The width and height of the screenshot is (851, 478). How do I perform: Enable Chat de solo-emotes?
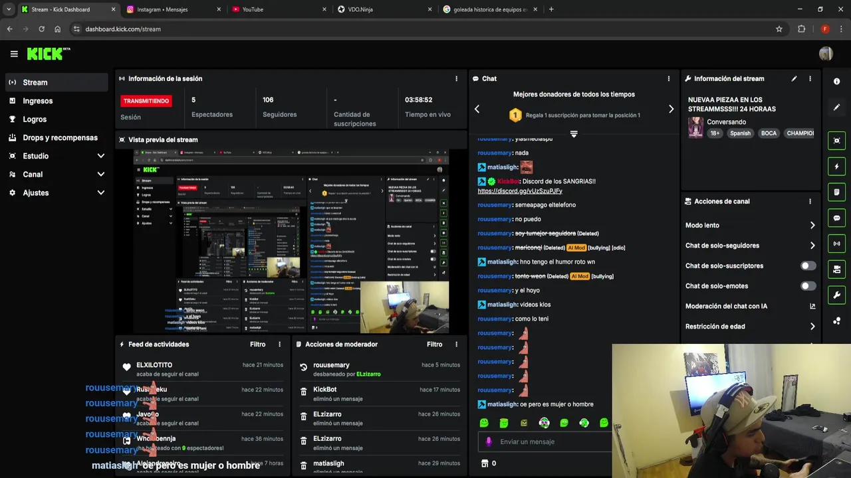tap(808, 286)
